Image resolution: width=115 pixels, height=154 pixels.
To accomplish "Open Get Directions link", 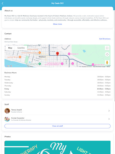I will 105,39.
